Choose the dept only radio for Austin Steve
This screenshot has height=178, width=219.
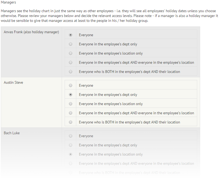tap(71, 95)
